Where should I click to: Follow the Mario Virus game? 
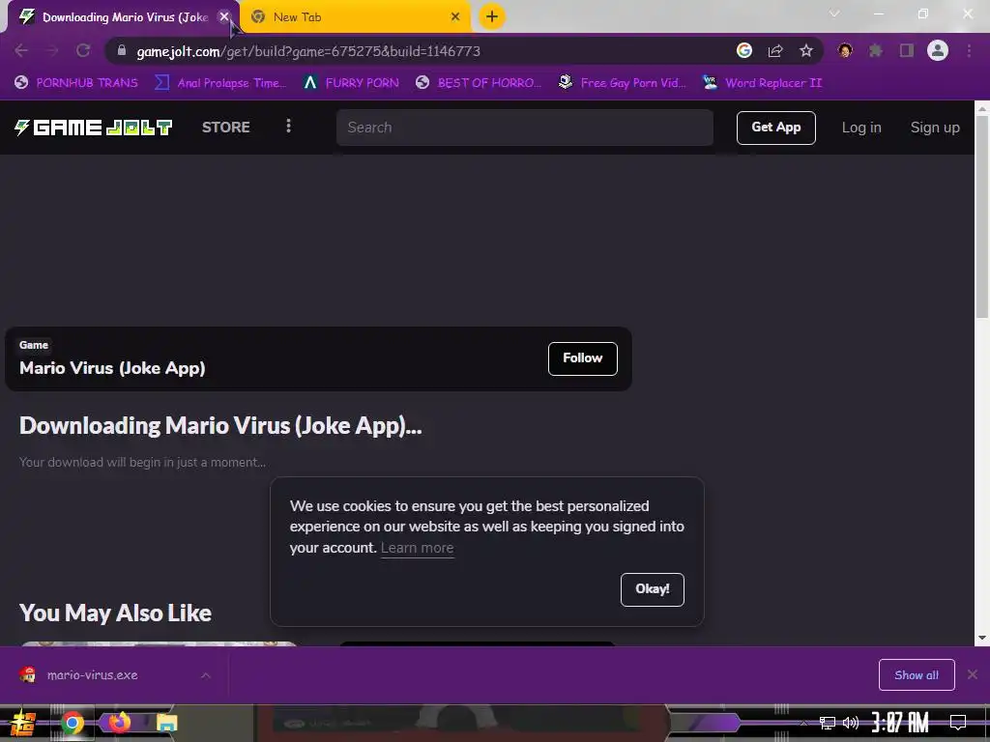pyautogui.click(x=582, y=358)
